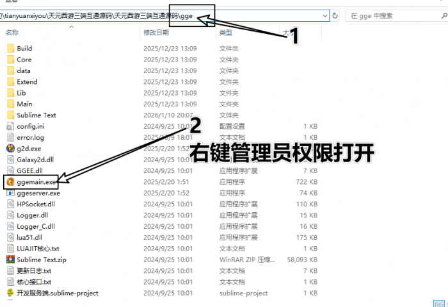Click the ggeserver.exe application icon
This screenshot has width=448, height=307.
point(10,193)
